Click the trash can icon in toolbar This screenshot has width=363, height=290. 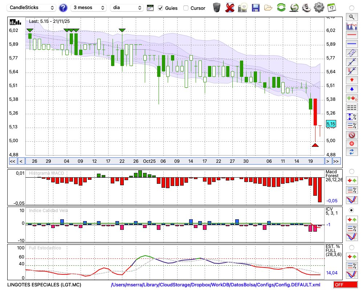coord(217,8)
